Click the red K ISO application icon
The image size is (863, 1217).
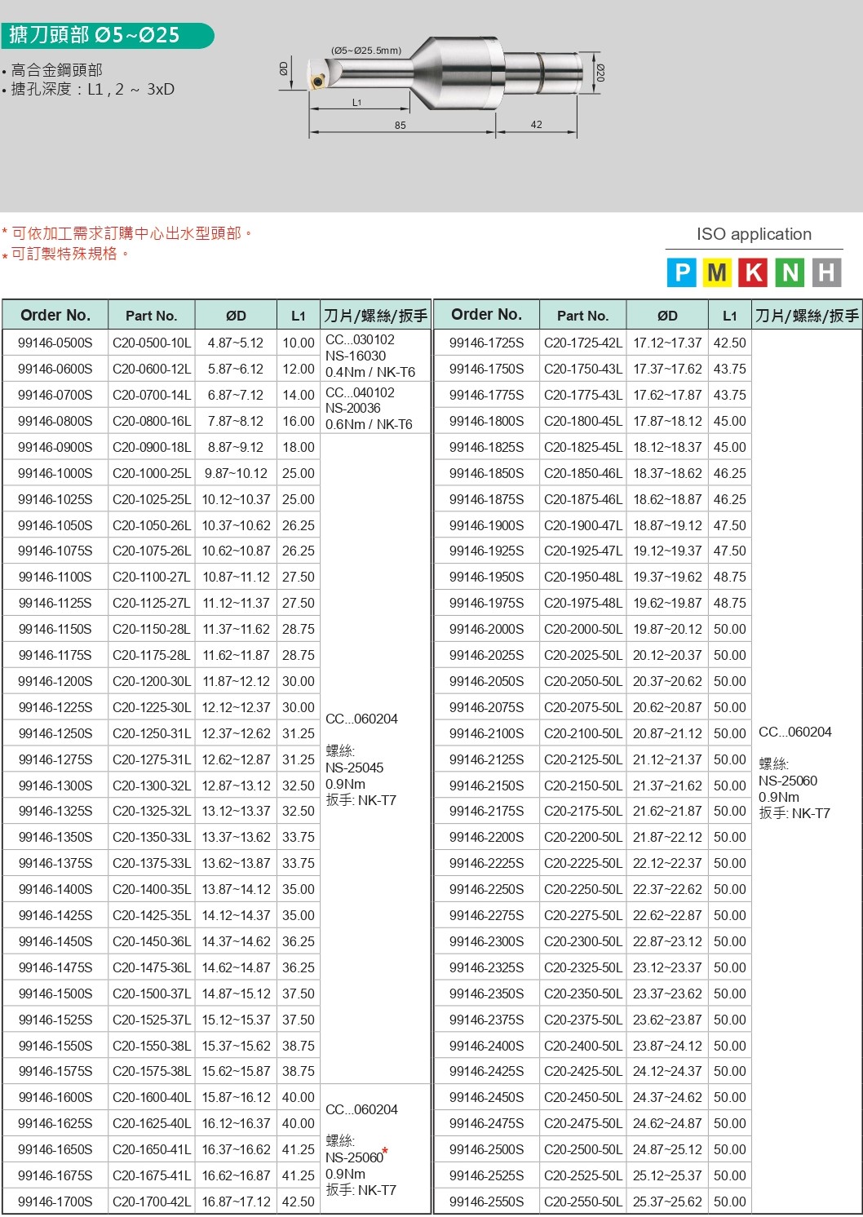[755, 272]
